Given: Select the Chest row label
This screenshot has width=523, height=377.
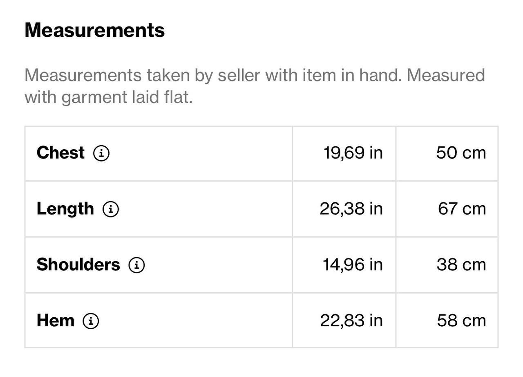Looking at the screenshot, I should pyautogui.click(x=60, y=153).
